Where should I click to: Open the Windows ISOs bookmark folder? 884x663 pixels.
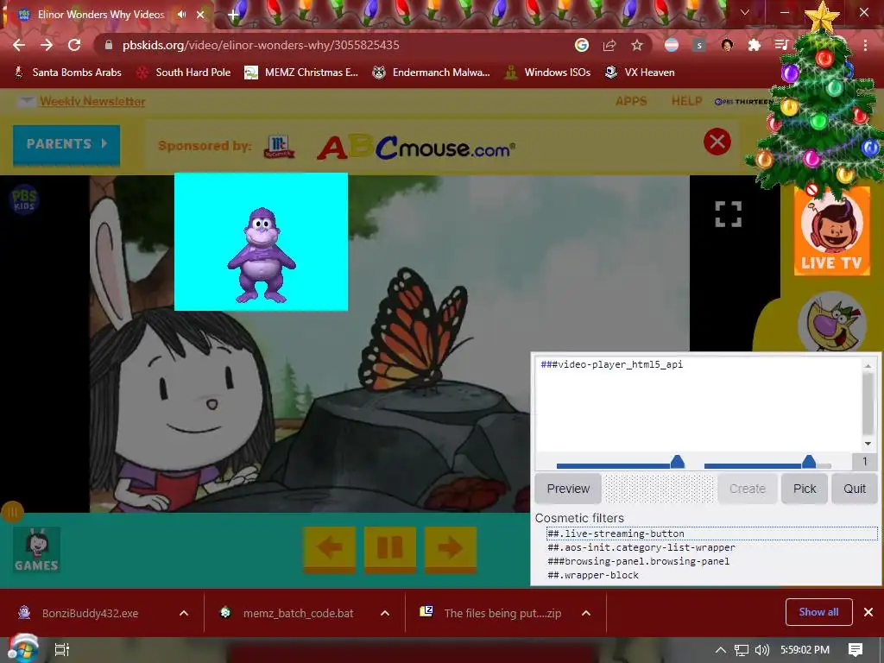(547, 73)
